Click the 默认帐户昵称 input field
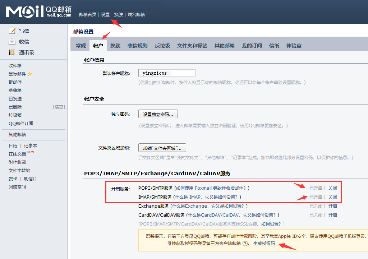Viewport: 368px width, 259px height. tap(167, 73)
